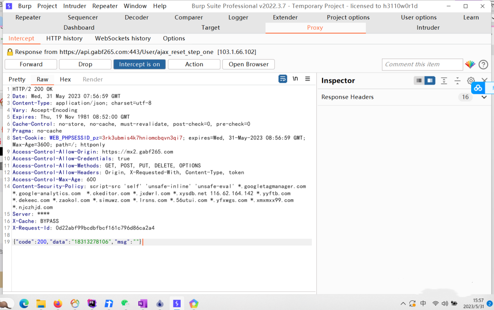Open File Explorer from the taskbar
The height and width of the screenshot is (310, 494).
pyautogui.click(x=41, y=304)
